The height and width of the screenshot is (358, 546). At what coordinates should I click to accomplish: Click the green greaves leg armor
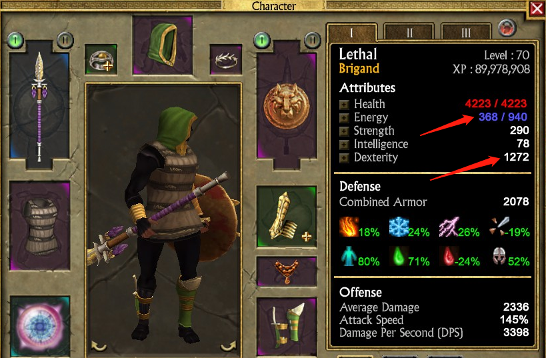click(x=287, y=326)
